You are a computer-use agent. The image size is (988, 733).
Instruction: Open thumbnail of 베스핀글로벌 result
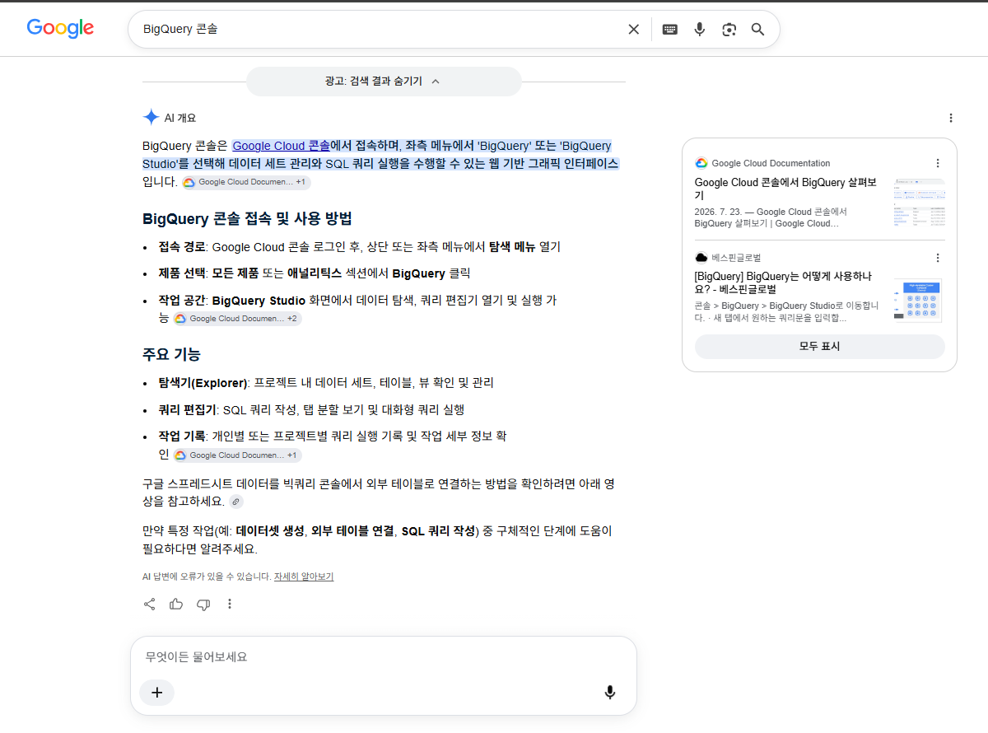918,300
